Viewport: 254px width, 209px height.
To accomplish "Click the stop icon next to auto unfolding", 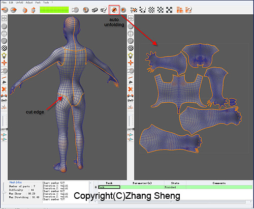I will [123, 10].
